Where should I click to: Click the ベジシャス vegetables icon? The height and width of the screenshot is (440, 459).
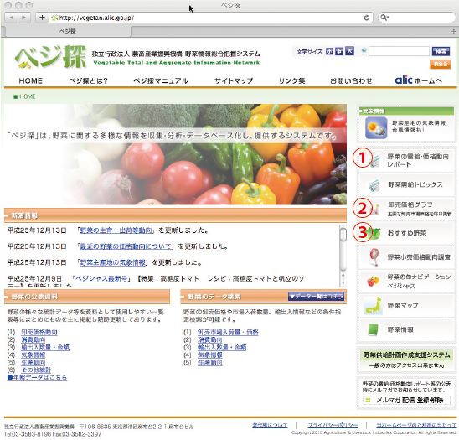point(373,282)
